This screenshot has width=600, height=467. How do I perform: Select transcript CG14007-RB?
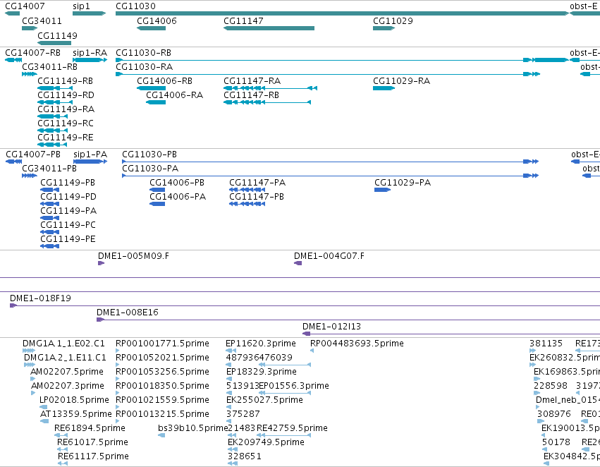coord(33,53)
